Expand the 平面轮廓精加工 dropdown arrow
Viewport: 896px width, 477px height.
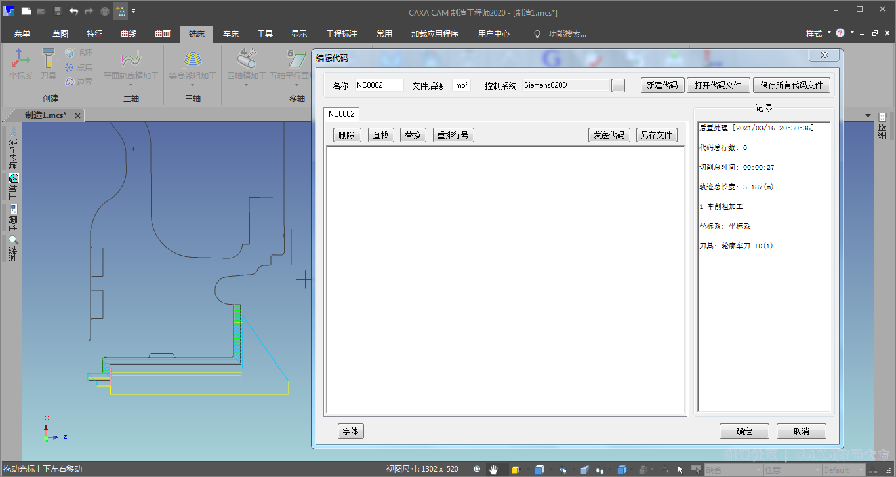pos(131,85)
